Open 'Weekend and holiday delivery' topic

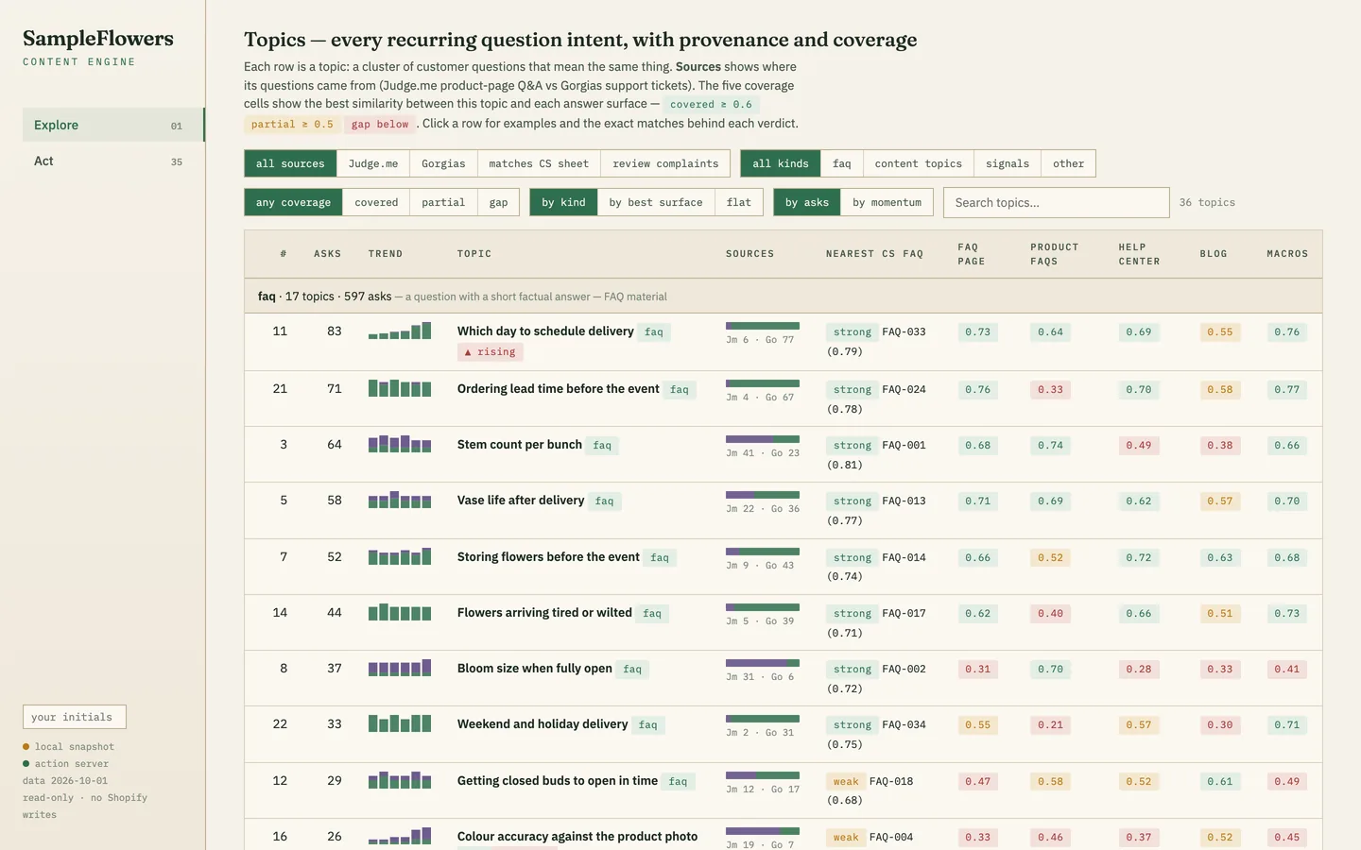tap(543, 723)
